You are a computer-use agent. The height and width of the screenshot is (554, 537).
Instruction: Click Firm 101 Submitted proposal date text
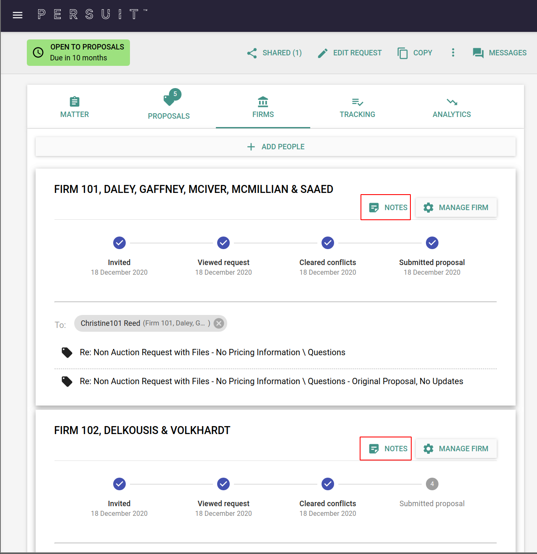pos(432,273)
